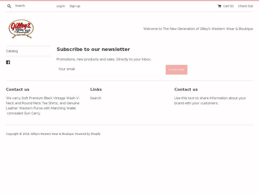The width and height of the screenshot is (259, 194).
Task: Click 'We carry Soft Premium Black Vintage' paragraph
Action: coord(43,106)
